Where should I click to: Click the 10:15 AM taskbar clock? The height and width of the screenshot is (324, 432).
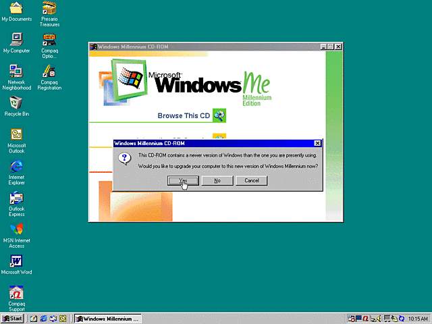(418, 319)
